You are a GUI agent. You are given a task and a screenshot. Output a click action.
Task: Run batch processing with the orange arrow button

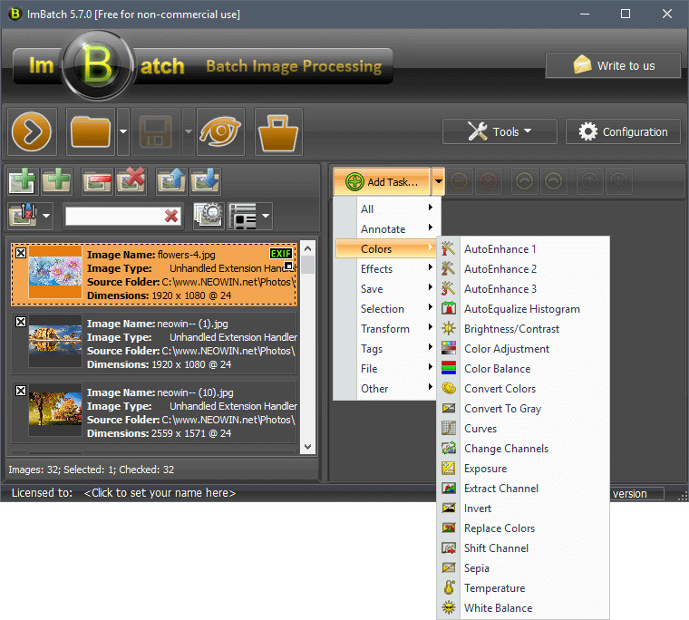(31, 131)
